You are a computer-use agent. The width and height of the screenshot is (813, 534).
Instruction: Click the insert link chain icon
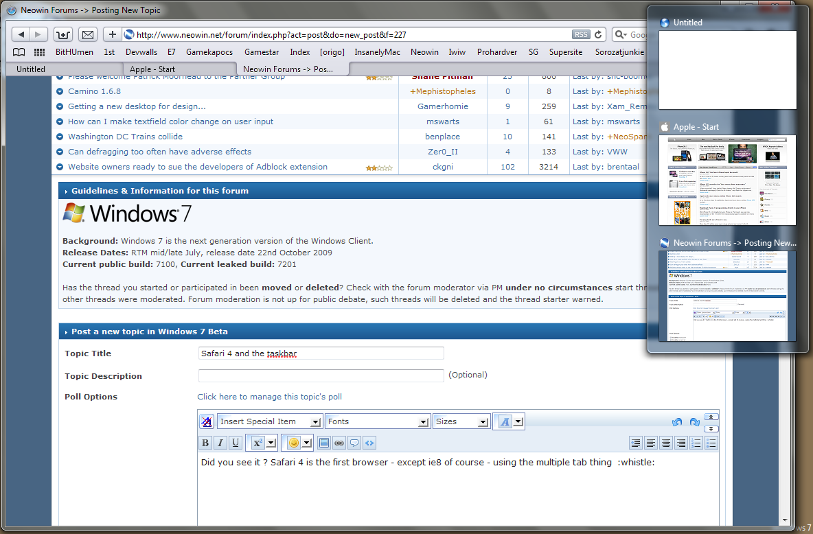point(339,443)
